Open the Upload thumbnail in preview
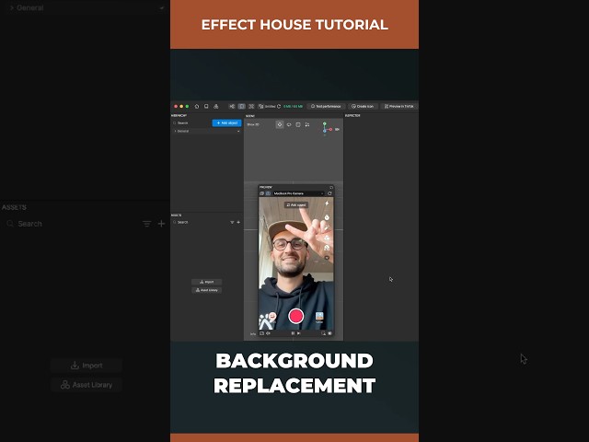 319,317
